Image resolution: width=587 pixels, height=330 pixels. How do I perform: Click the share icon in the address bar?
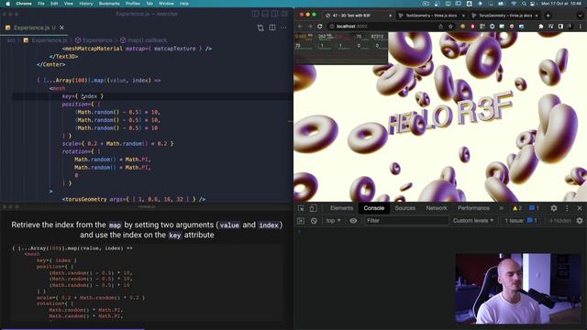click(440, 27)
